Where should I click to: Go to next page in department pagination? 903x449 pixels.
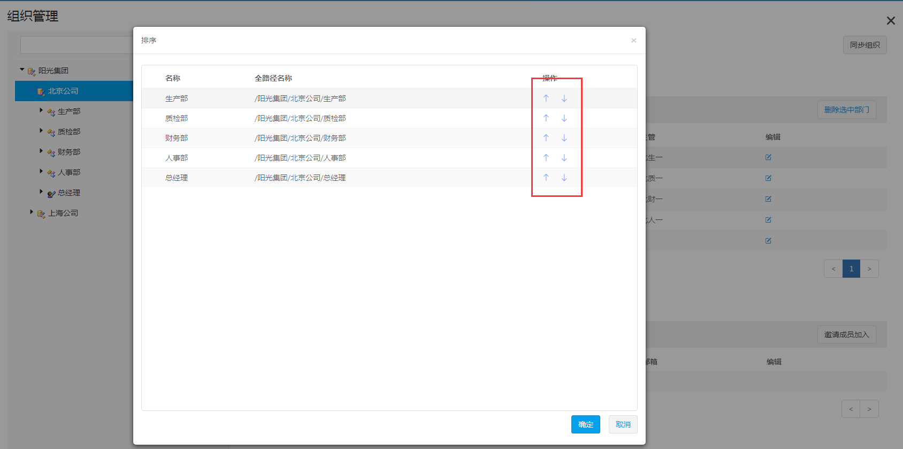(x=869, y=269)
